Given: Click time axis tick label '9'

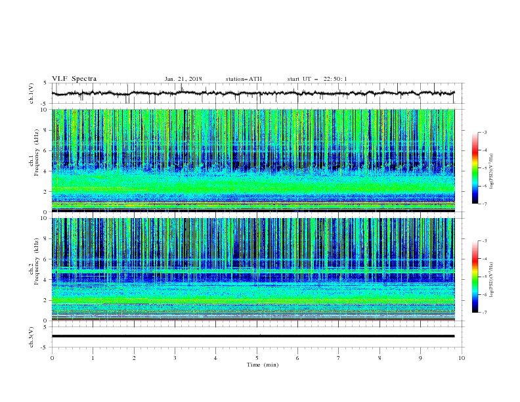Looking at the screenshot, I should click(420, 358).
